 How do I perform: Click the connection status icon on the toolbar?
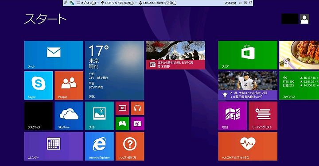click(x=72, y=3)
